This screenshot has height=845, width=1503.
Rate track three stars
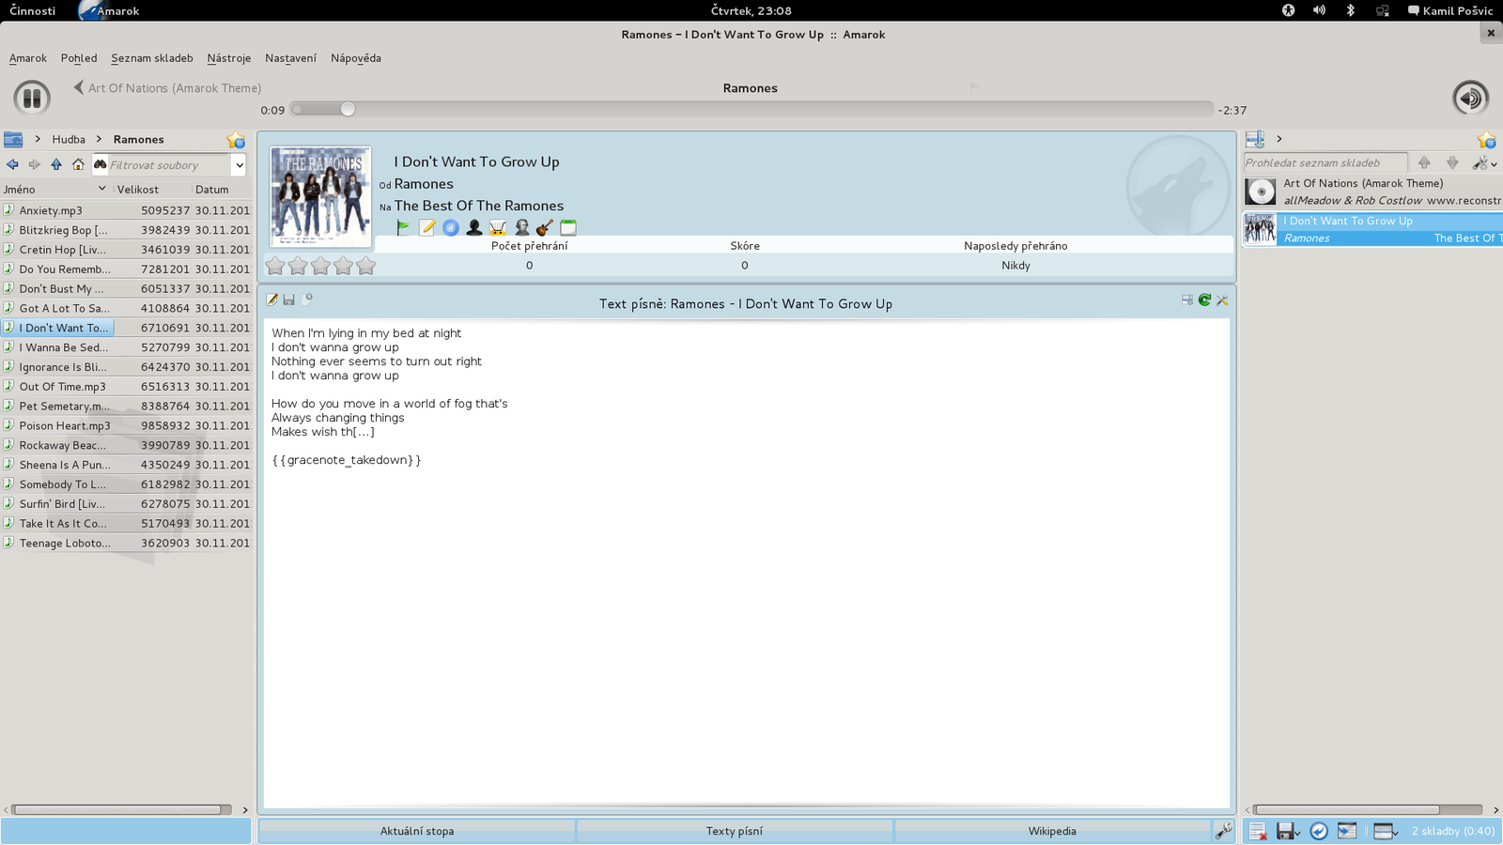point(320,266)
